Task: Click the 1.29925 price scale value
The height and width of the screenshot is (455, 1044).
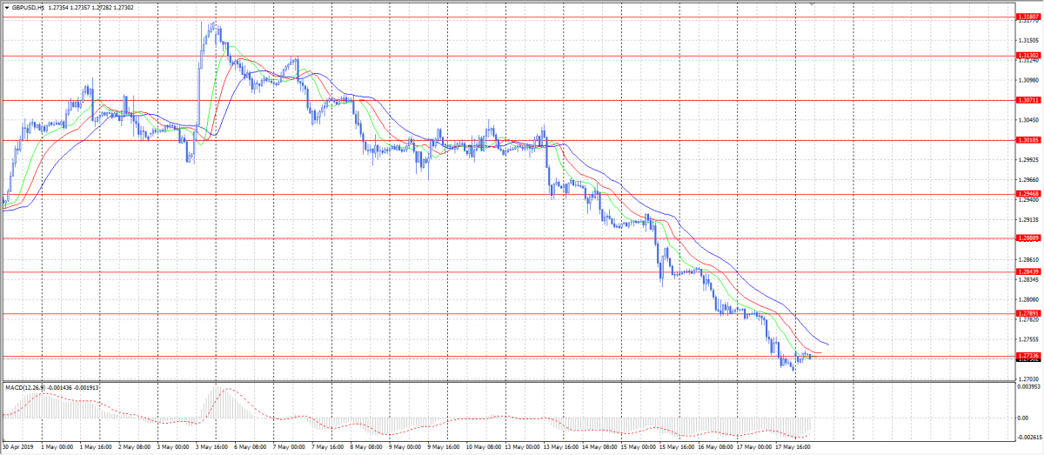Action: 1027,160
